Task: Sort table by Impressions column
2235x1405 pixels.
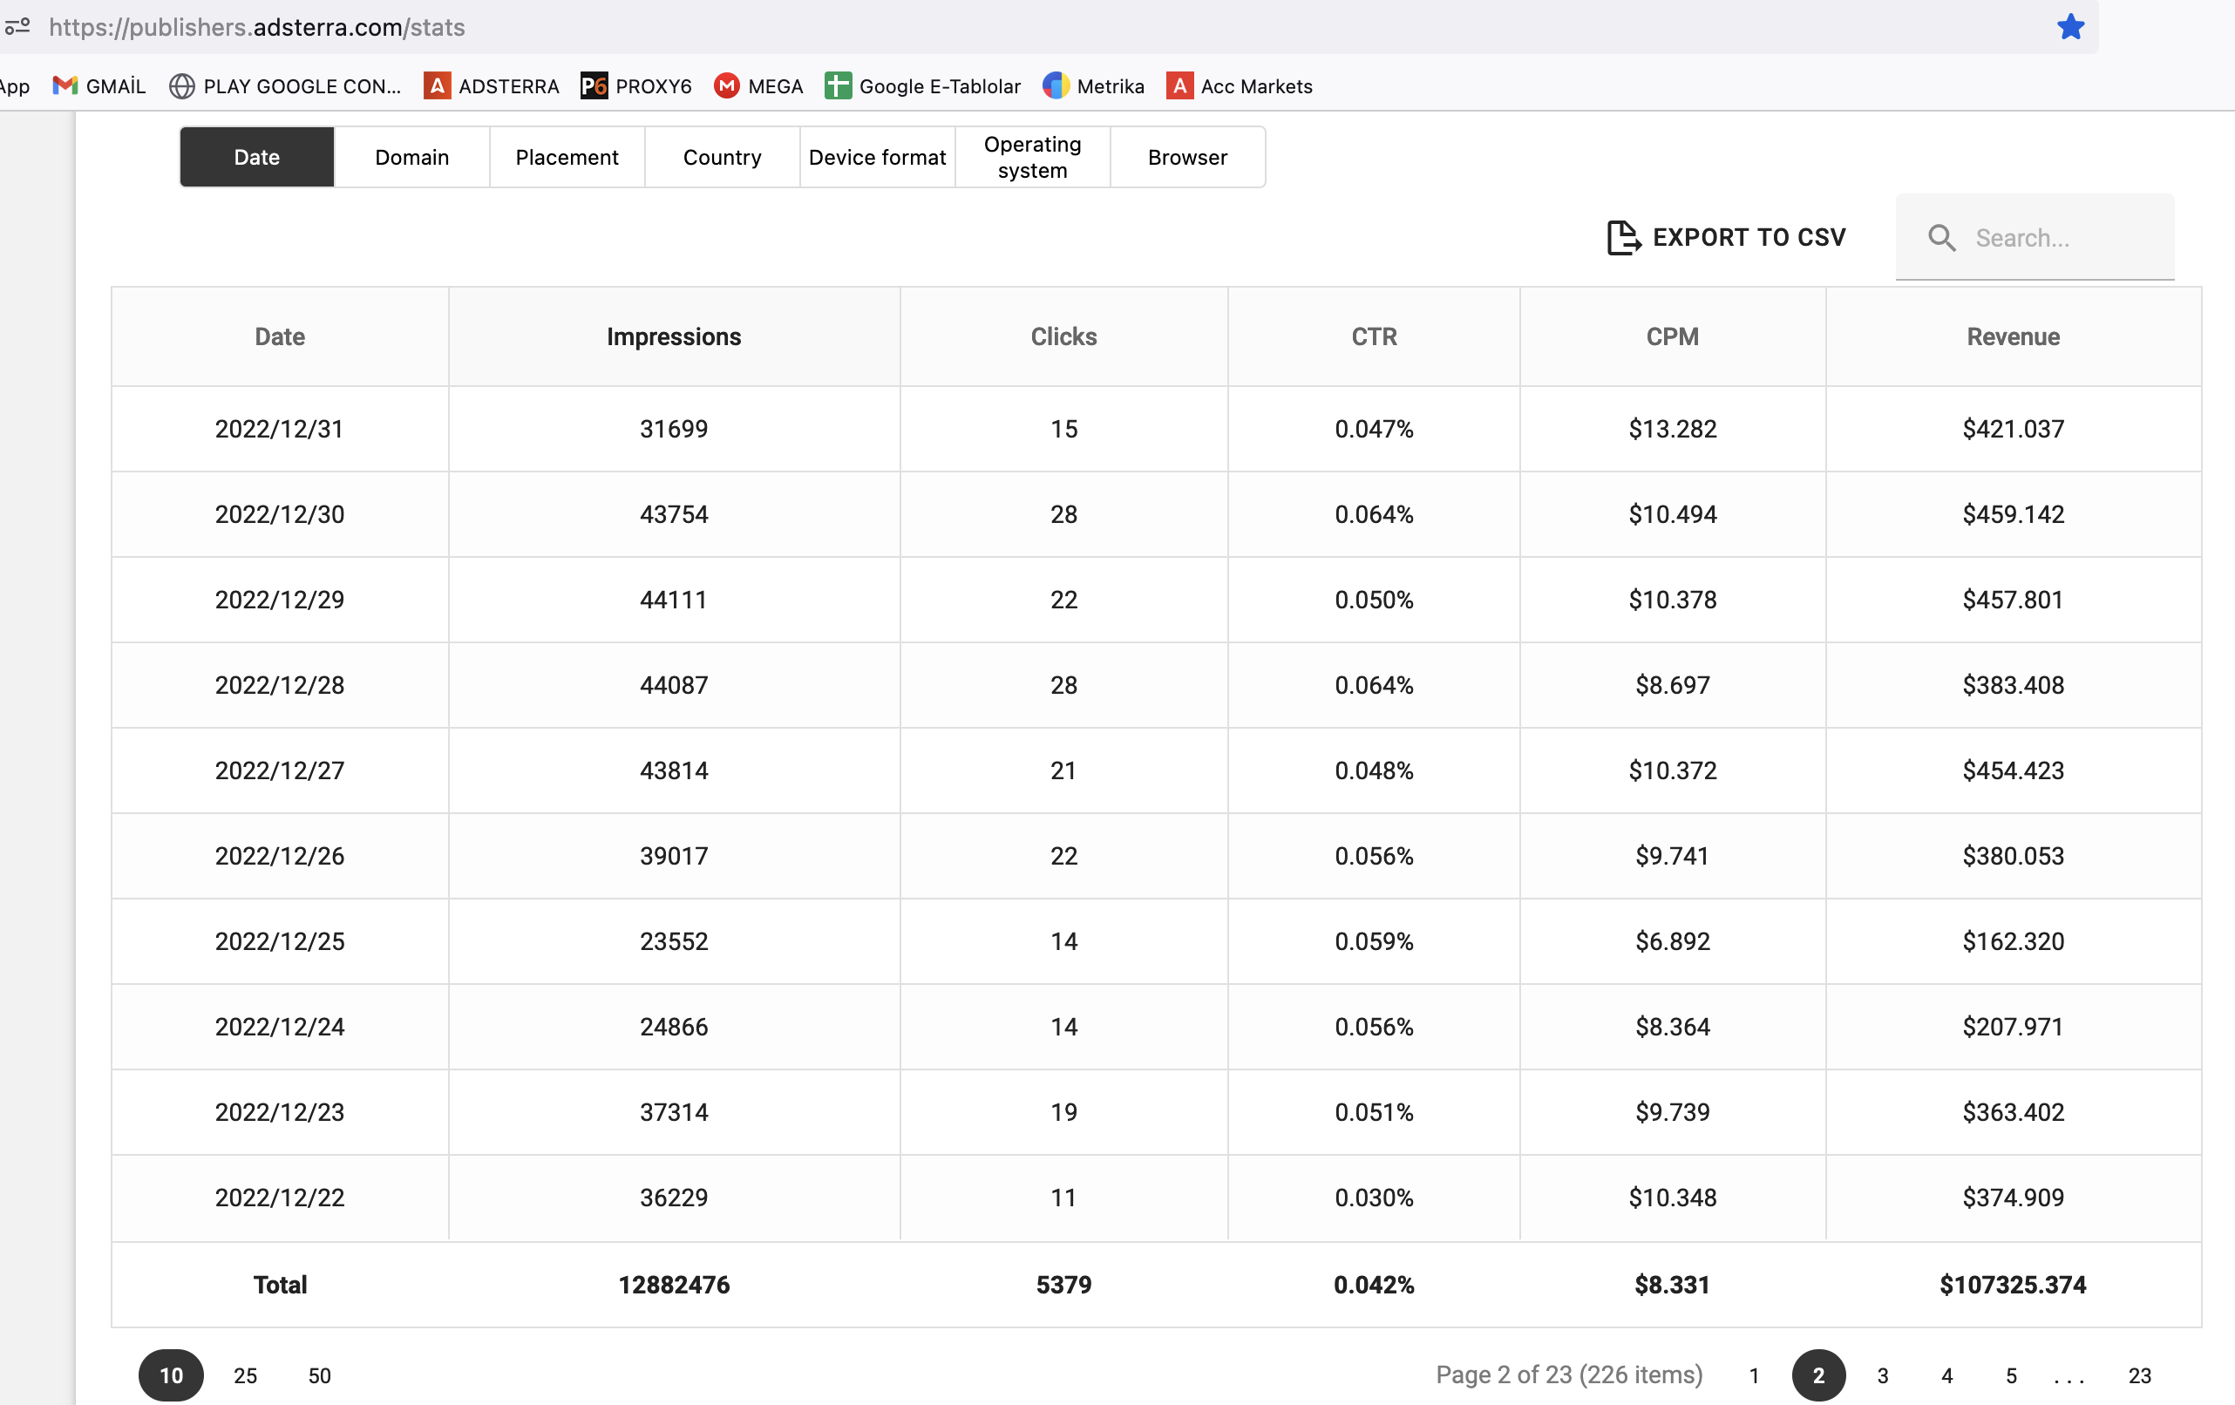Action: click(674, 336)
